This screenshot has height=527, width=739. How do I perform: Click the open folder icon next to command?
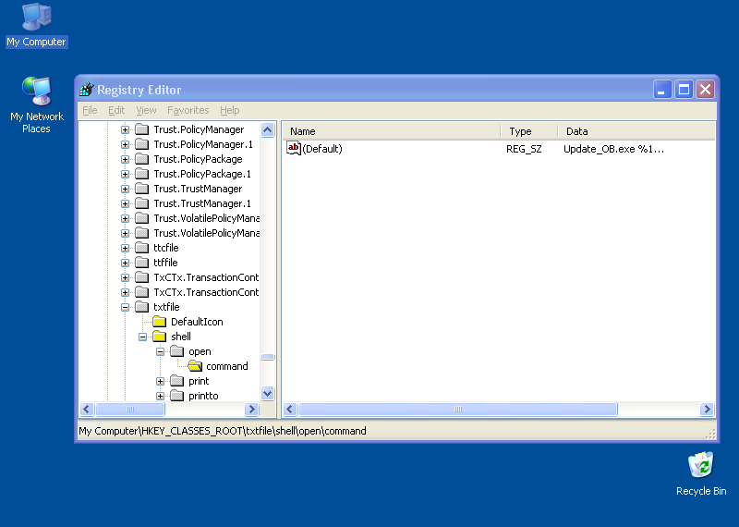[195, 366]
